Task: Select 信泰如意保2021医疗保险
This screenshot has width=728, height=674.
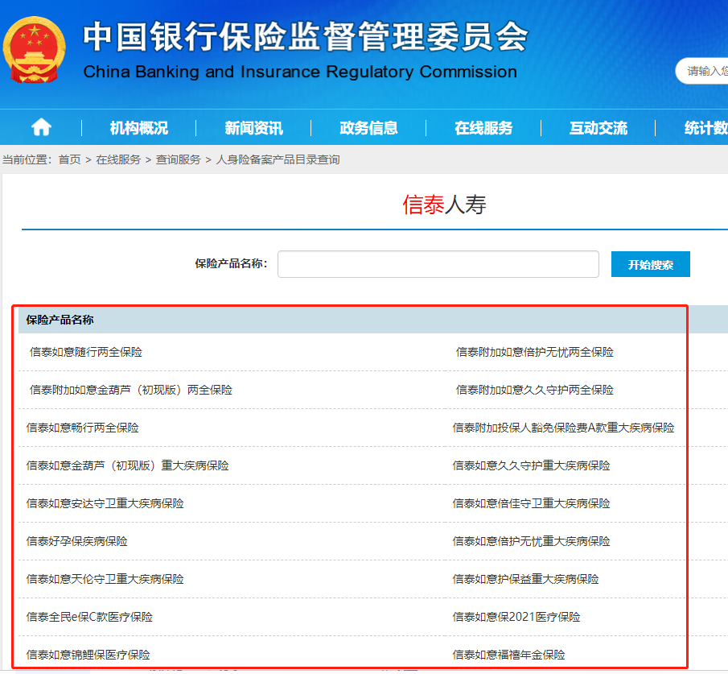Action: [x=516, y=617]
